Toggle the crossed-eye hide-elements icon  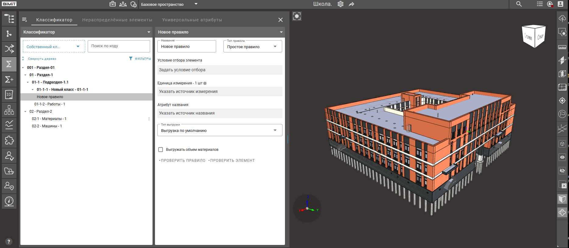coord(562,171)
